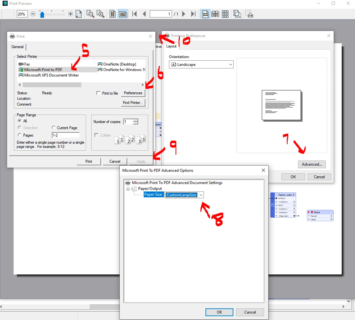
Task: Click the page number field
Action: click(161, 14)
